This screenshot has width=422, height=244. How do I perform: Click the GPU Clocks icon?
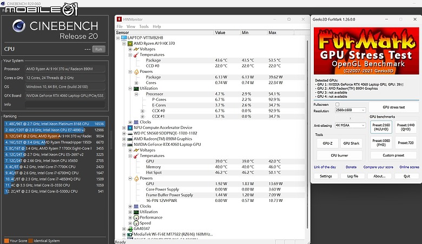coord(136,206)
